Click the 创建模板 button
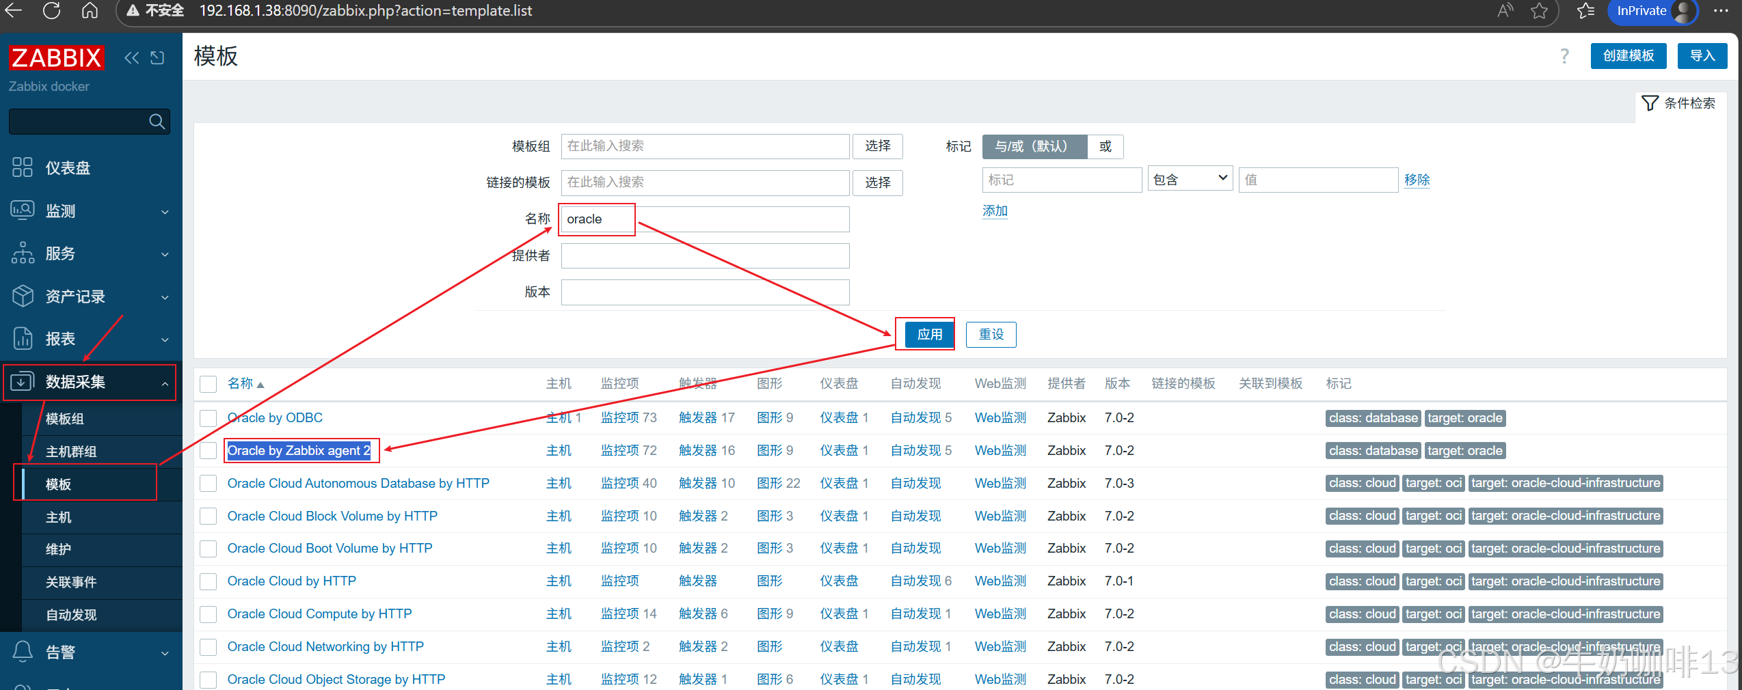 1629,56
